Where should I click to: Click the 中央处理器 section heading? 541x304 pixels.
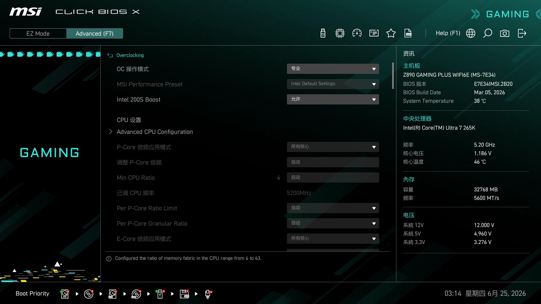[417, 119]
